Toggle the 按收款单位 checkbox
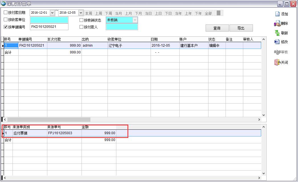 click(x=6, y=20)
